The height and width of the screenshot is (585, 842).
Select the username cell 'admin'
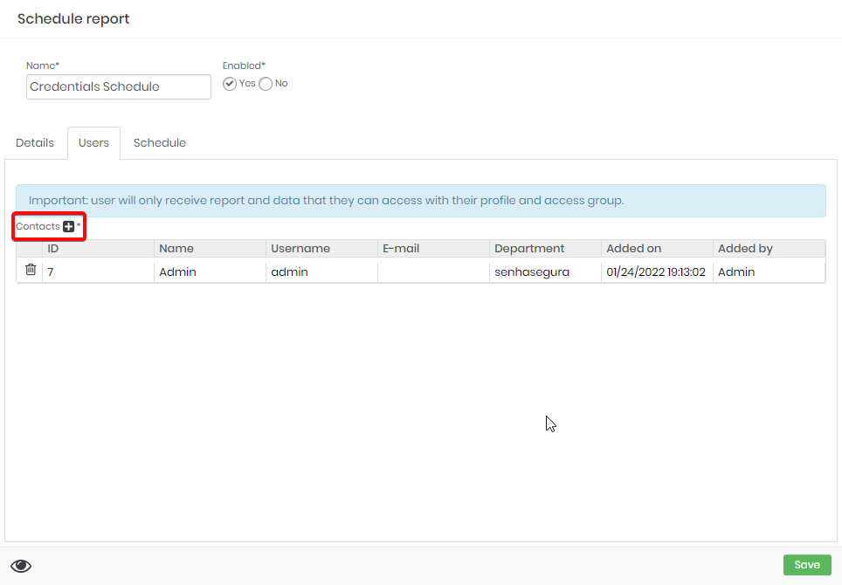pyautogui.click(x=321, y=272)
